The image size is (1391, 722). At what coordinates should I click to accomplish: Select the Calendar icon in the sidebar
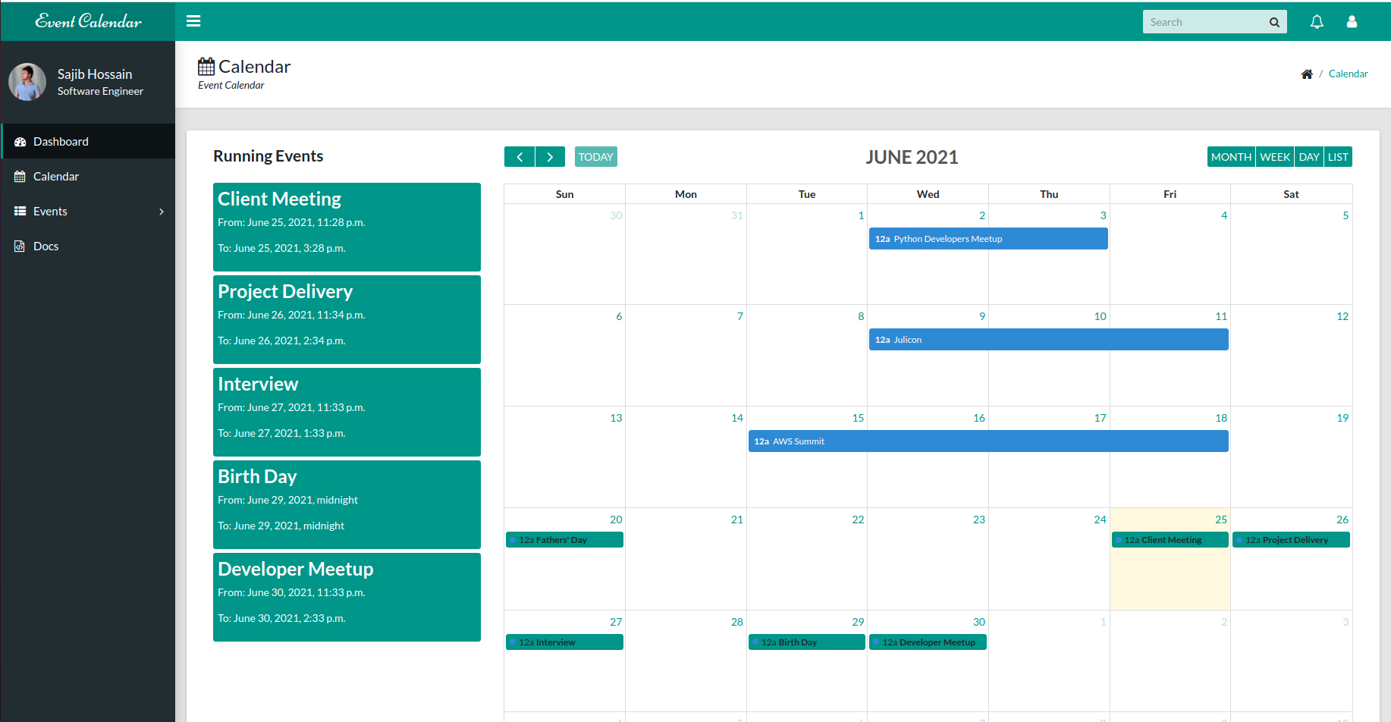[20, 176]
